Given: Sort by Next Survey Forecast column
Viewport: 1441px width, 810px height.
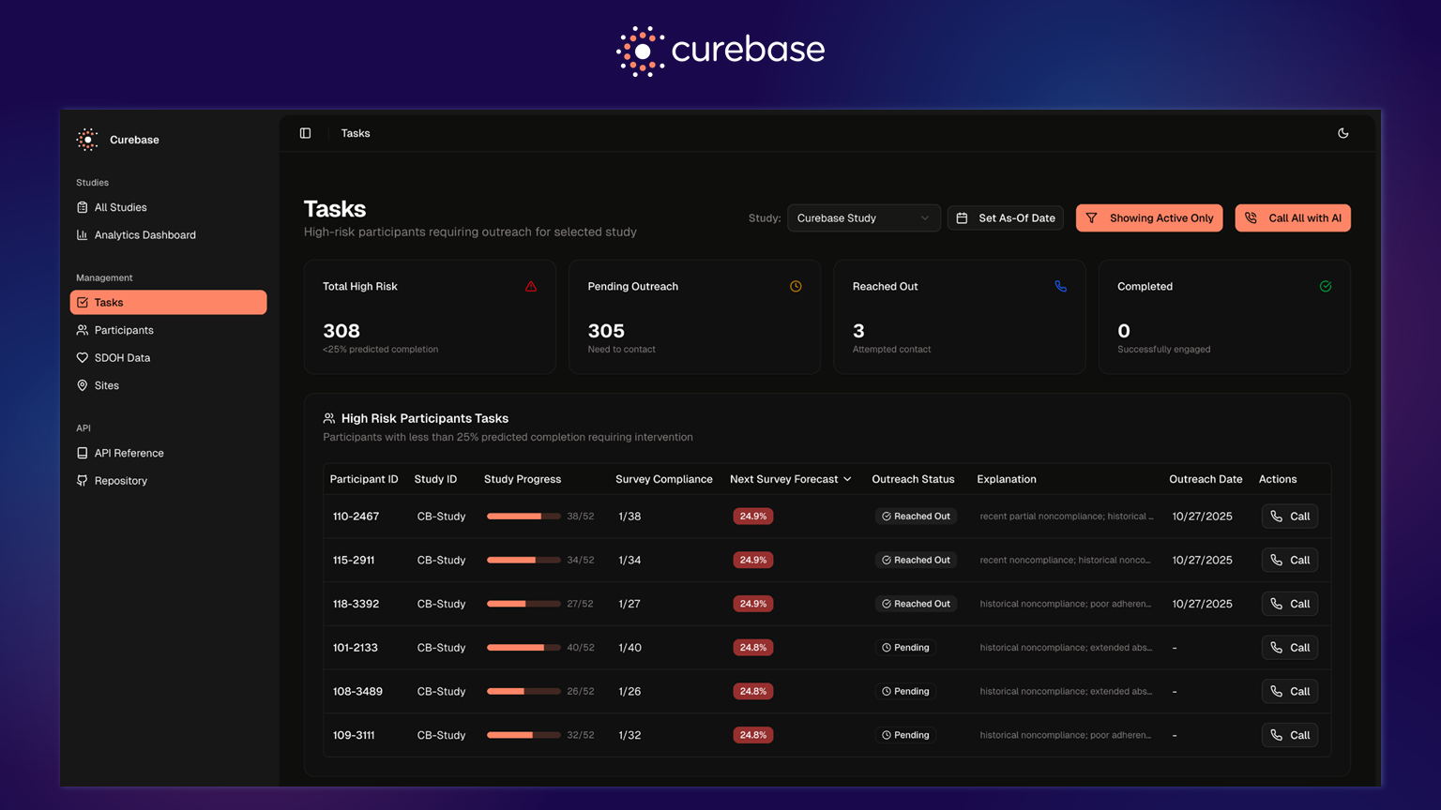Looking at the screenshot, I should [790, 479].
